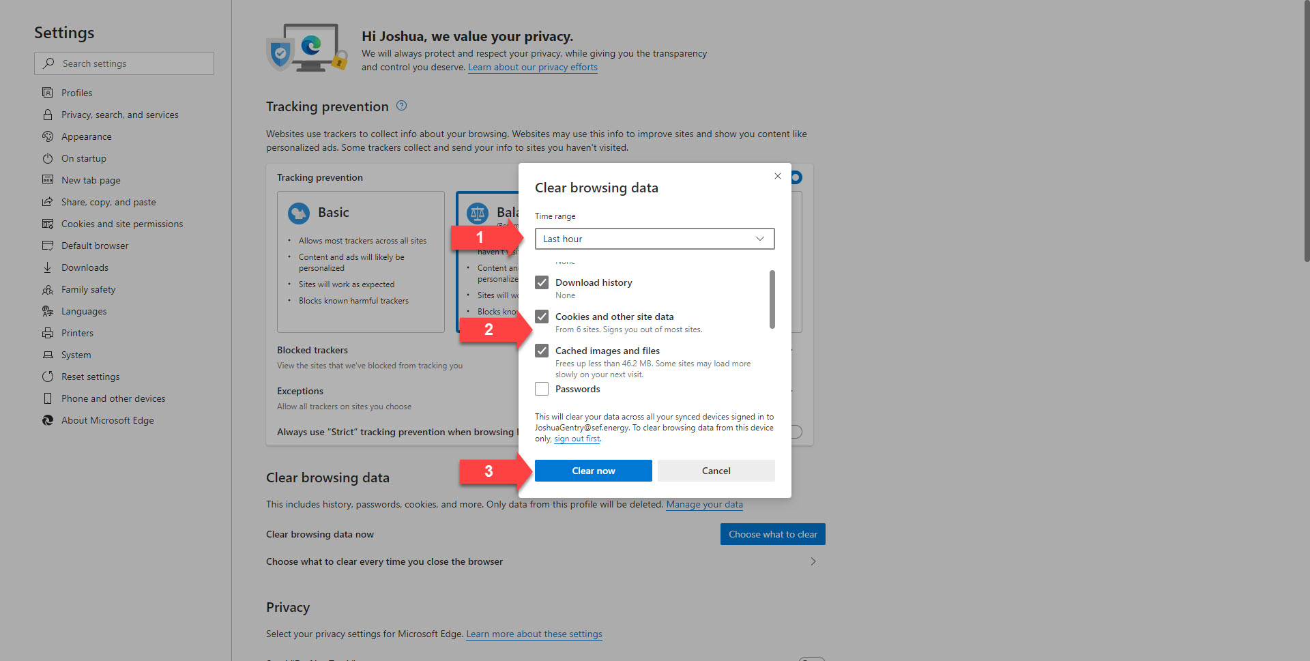Click the Share, copy, and paste icon
The image size is (1310, 661).
(48, 202)
